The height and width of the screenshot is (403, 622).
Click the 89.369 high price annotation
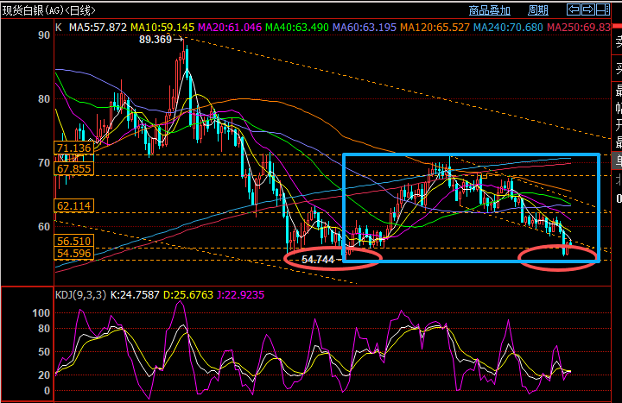tap(155, 39)
